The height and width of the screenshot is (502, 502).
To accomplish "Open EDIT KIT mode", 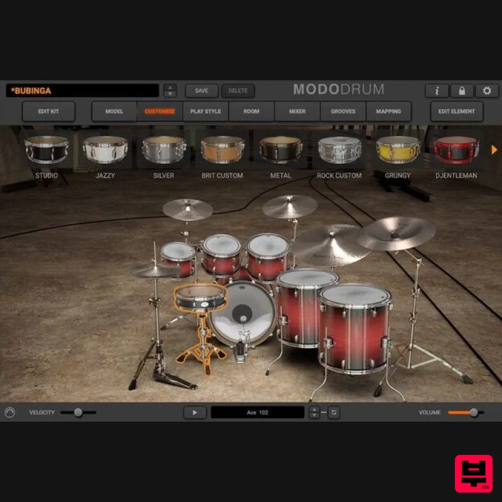I will click(x=49, y=112).
